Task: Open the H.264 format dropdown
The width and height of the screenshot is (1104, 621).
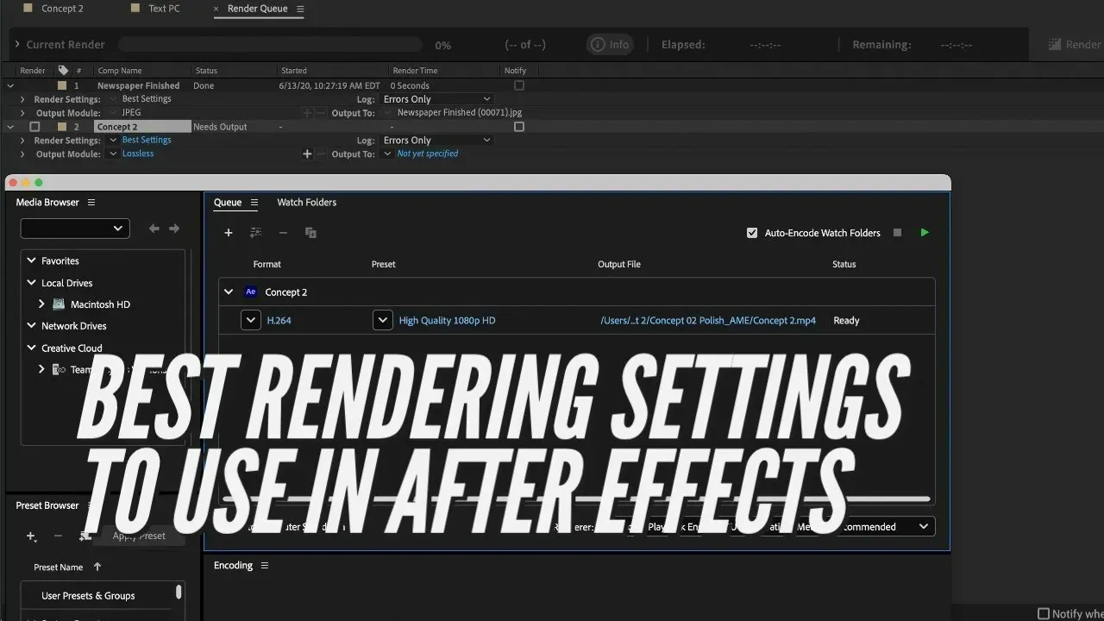Action: pos(251,320)
